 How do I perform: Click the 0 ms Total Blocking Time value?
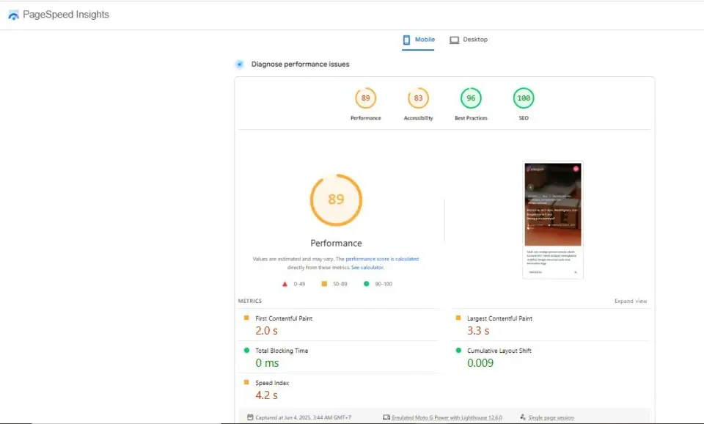point(267,363)
